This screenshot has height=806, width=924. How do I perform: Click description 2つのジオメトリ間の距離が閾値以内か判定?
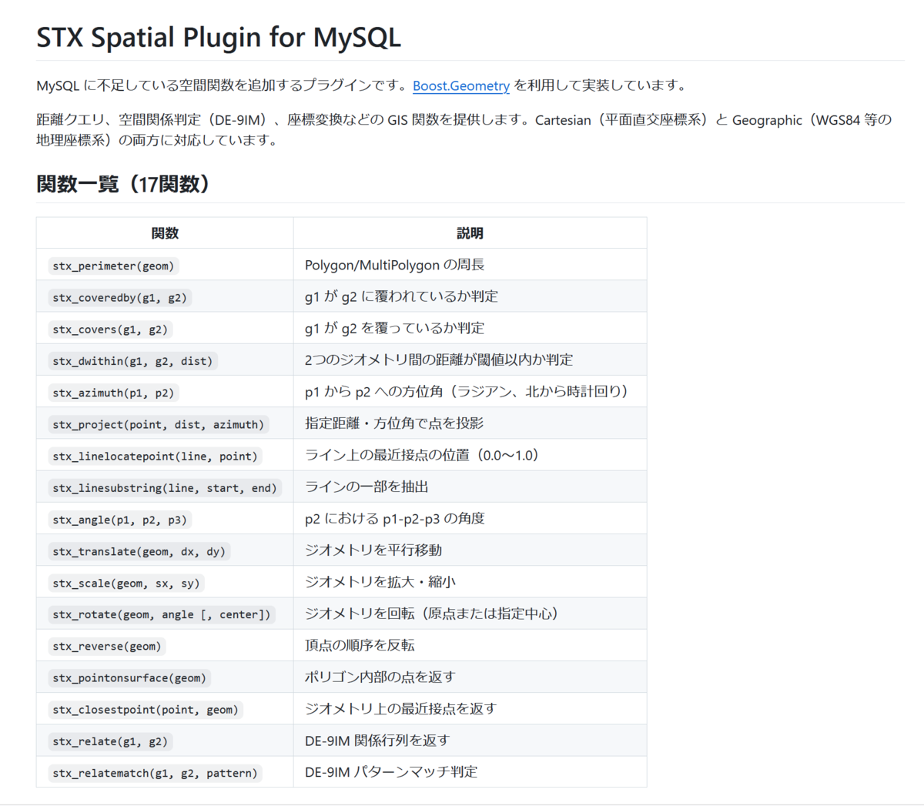[x=439, y=360]
